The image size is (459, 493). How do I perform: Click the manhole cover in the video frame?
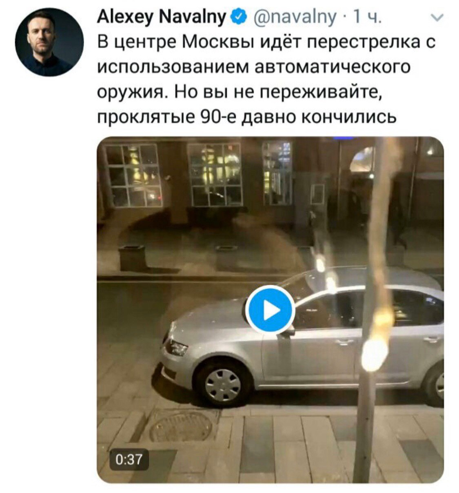(x=181, y=426)
